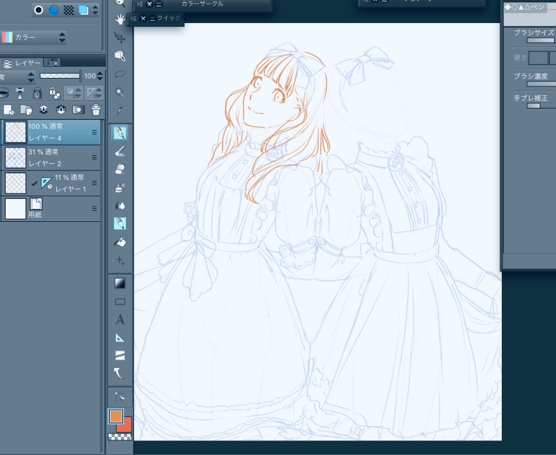Select the Fill bucket tool
556x455 pixels.
[120, 242]
